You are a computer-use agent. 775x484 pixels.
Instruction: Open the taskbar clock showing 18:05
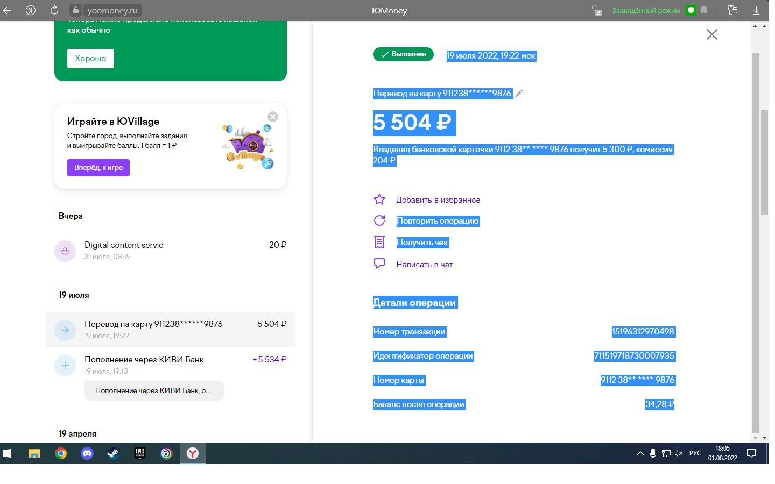pyautogui.click(x=723, y=453)
